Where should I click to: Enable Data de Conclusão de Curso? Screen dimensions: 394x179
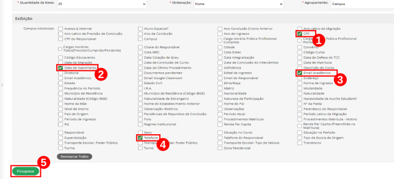coord(140,62)
